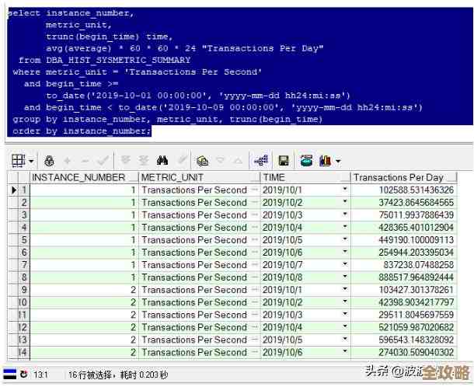Click the ellipsis button in row 8 METRIC_UNIT cell

click(x=255, y=277)
